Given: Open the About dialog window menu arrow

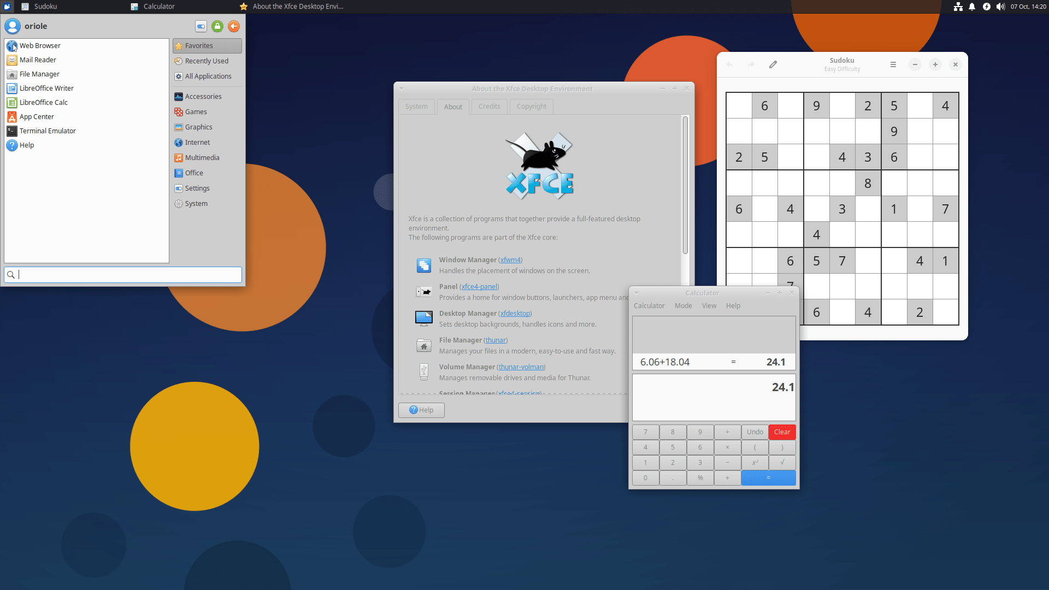Looking at the screenshot, I should coord(402,88).
